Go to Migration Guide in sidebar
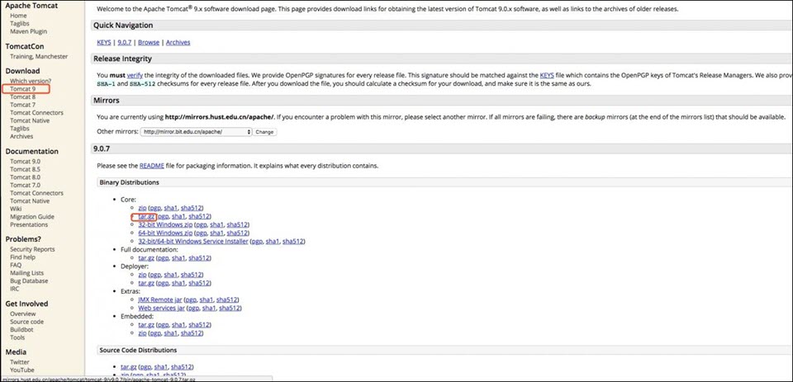Image resolution: width=793 pixels, height=382 pixels. click(x=32, y=217)
